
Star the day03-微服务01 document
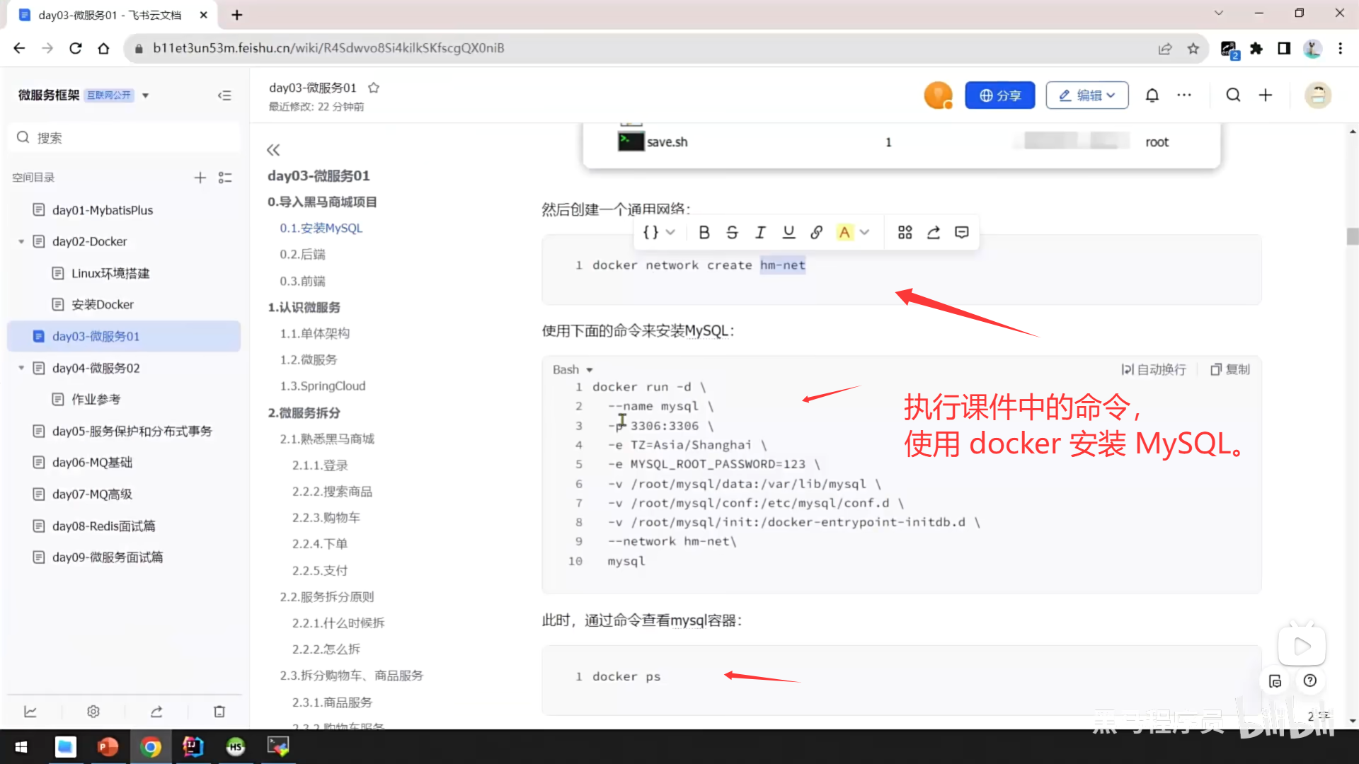click(x=374, y=88)
